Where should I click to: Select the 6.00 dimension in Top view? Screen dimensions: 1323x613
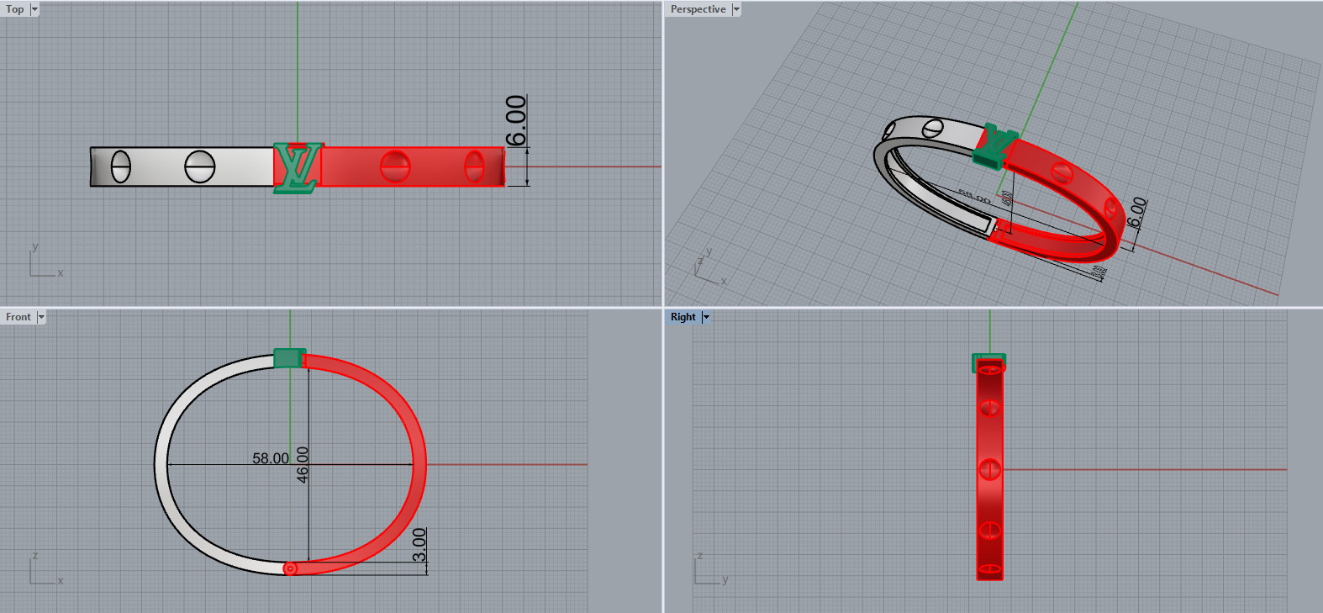point(516,120)
